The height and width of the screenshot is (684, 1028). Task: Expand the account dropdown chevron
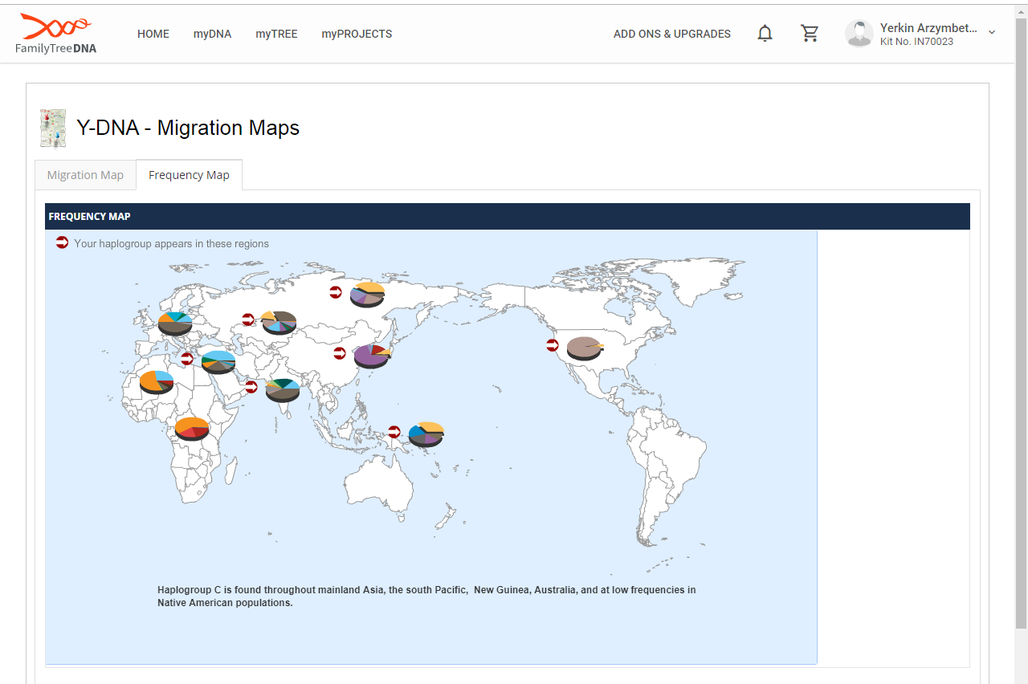(992, 33)
